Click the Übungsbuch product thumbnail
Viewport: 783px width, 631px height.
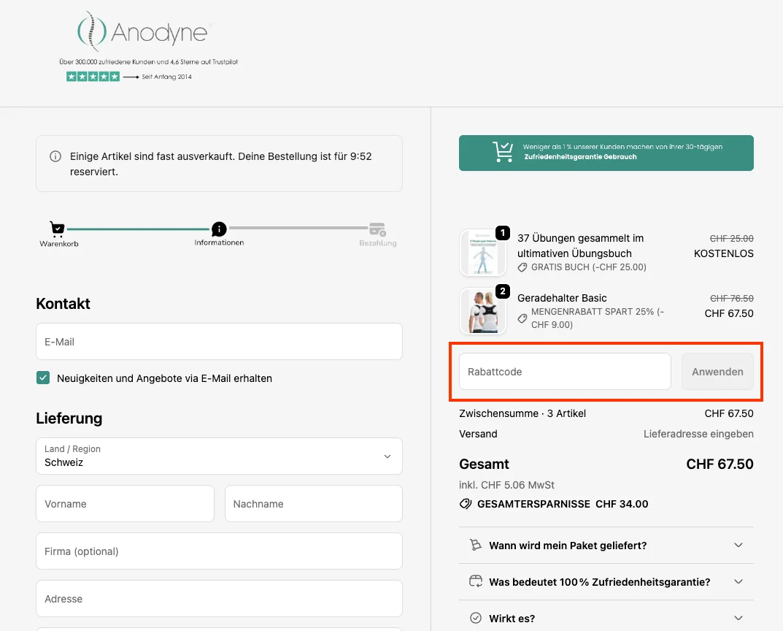point(482,253)
